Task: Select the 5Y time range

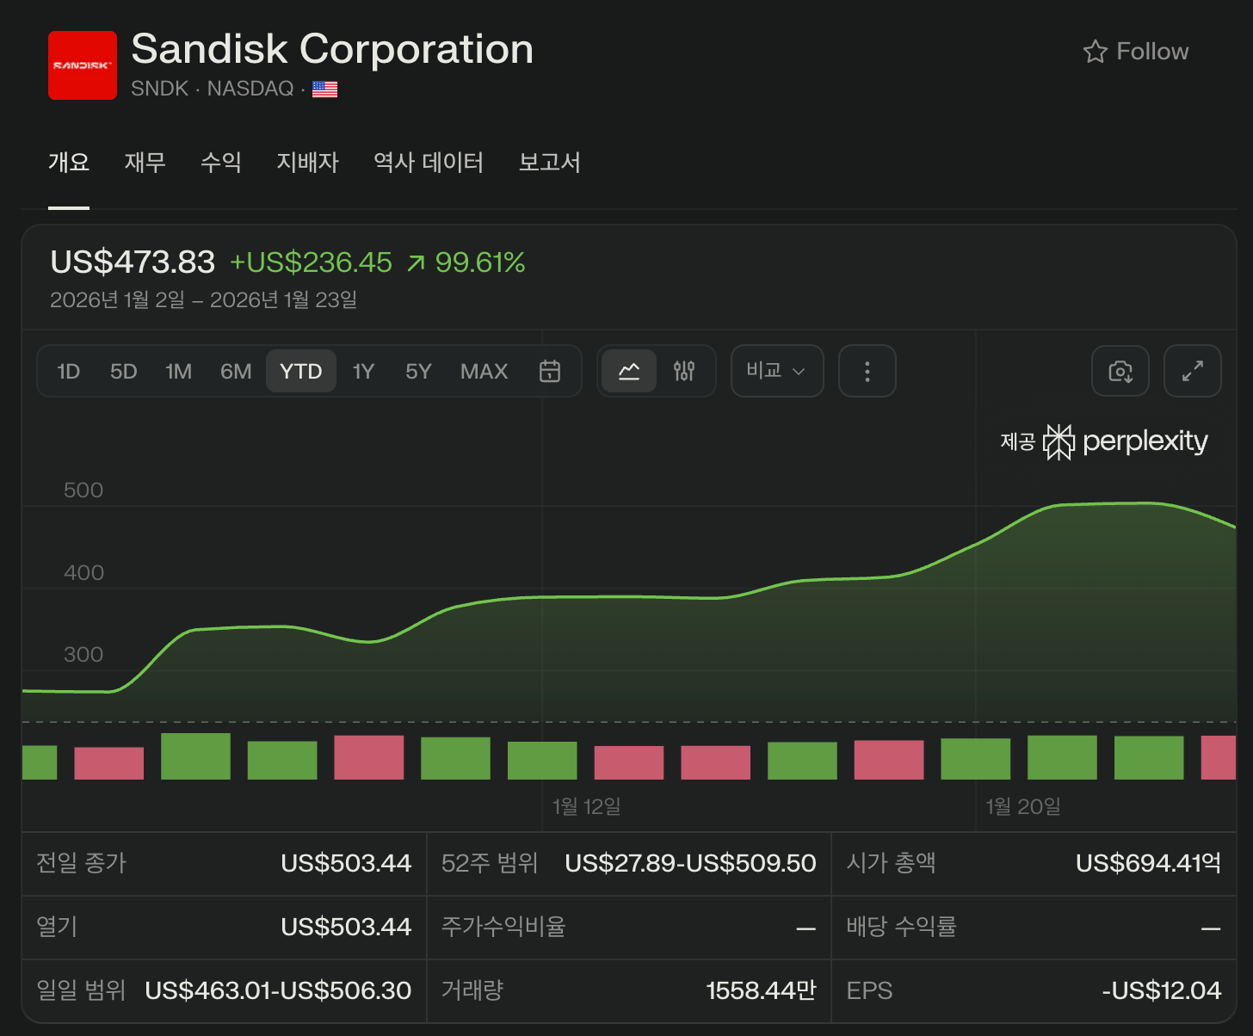Action: (418, 371)
